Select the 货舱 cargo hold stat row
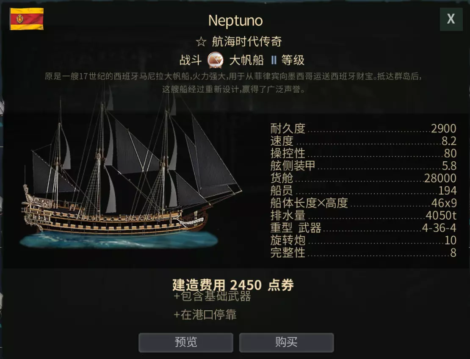 pyautogui.click(x=363, y=178)
